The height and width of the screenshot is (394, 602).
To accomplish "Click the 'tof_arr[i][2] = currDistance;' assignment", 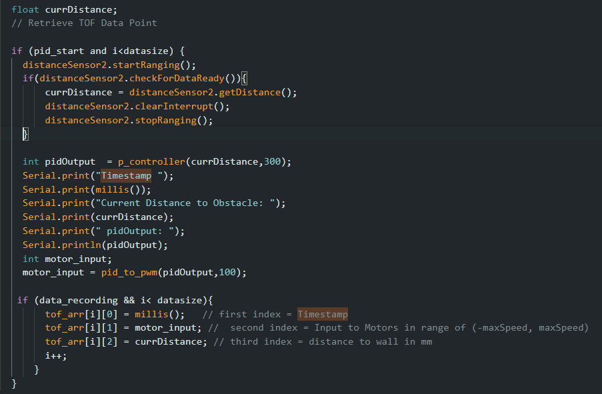I will tap(126, 342).
